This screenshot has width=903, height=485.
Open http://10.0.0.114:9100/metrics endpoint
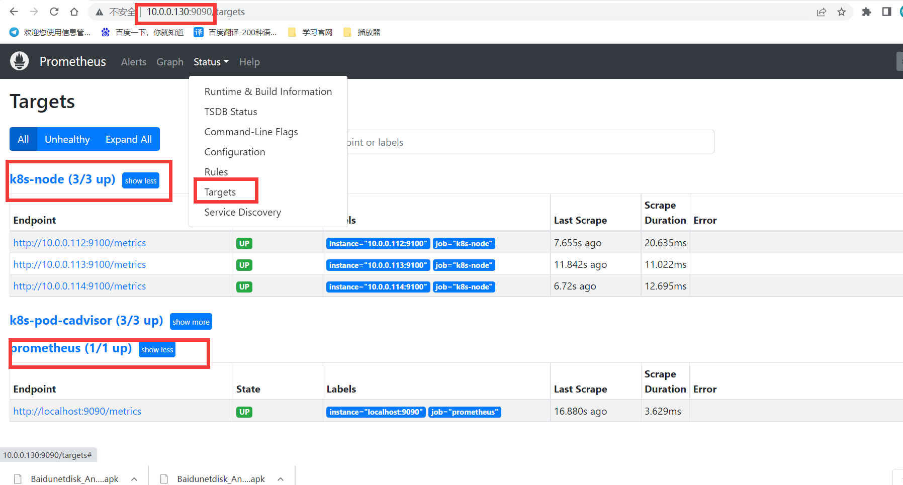(79, 286)
